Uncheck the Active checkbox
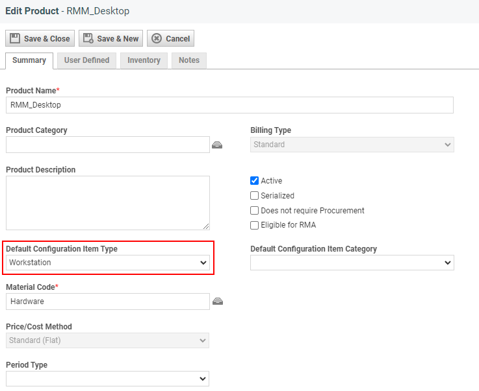This screenshot has width=479, height=391. pyautogui.click(x=255, y=181)
